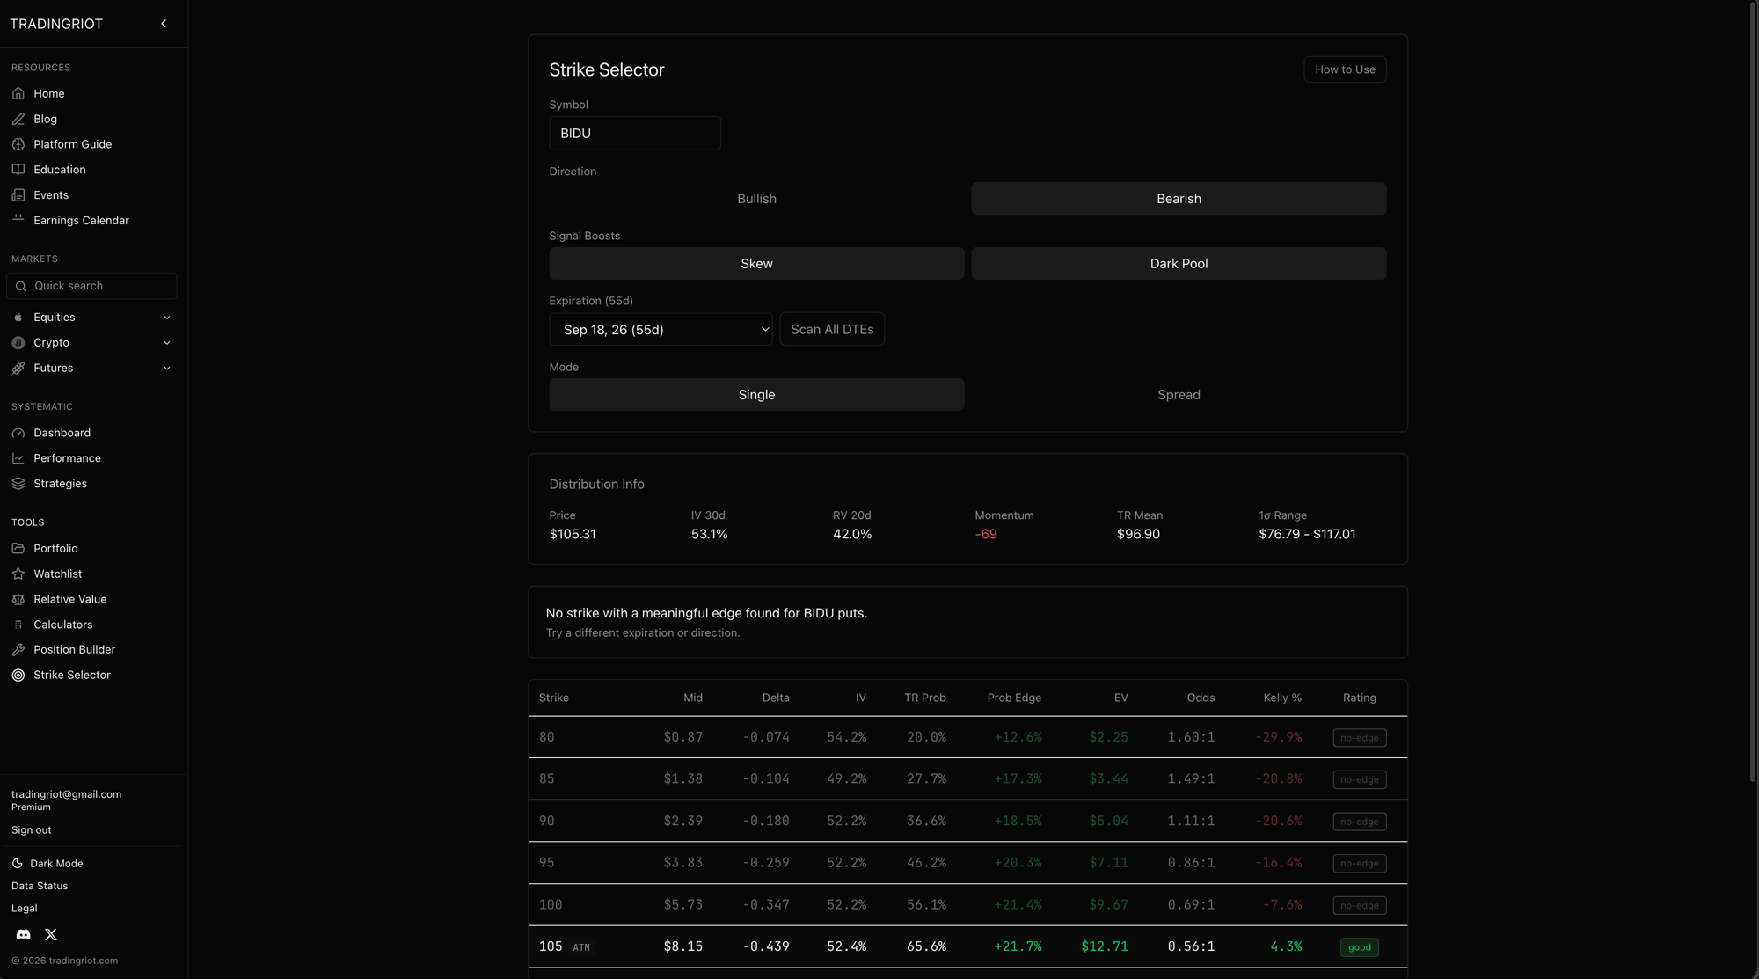Click the 105 ATM strike row

tap(967, 947)
